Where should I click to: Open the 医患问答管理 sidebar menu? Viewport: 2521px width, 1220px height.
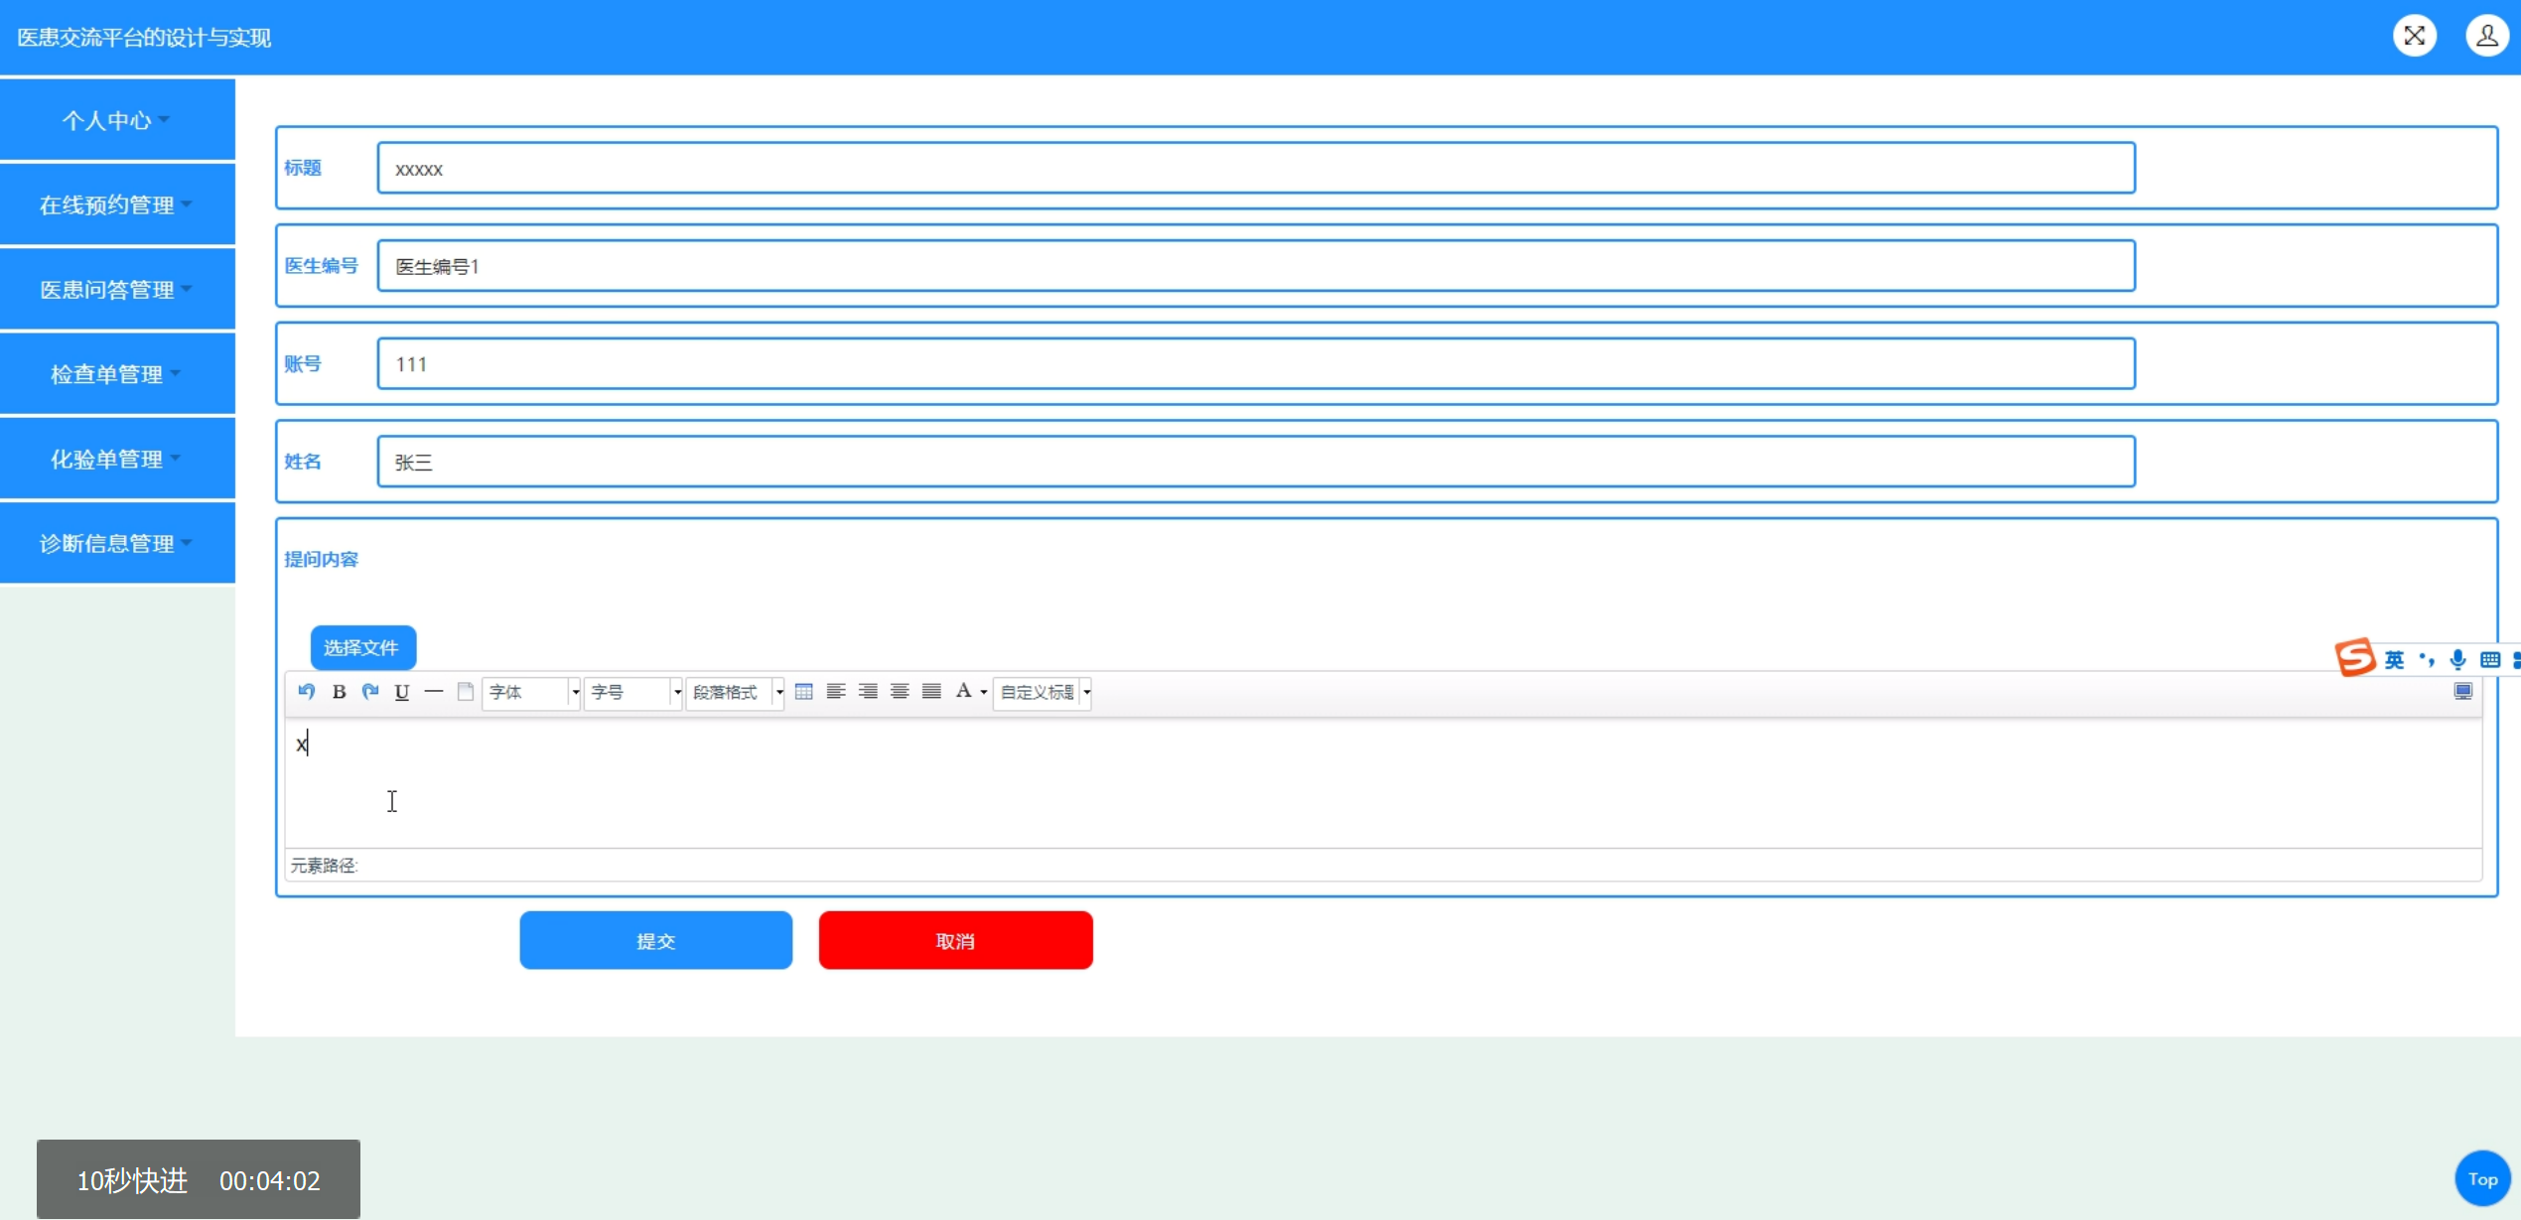click(117, 289)
